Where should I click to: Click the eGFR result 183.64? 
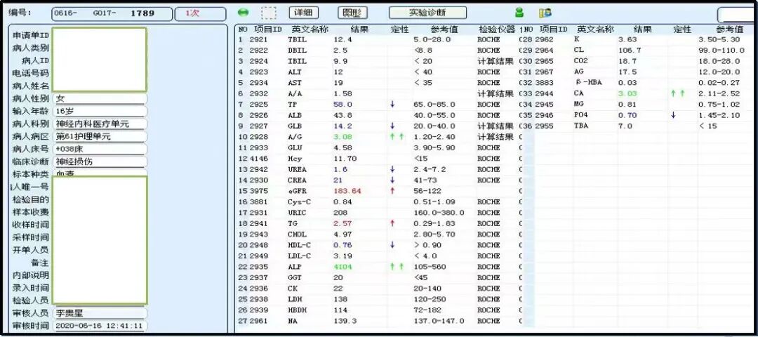click(x=347, y=191)
